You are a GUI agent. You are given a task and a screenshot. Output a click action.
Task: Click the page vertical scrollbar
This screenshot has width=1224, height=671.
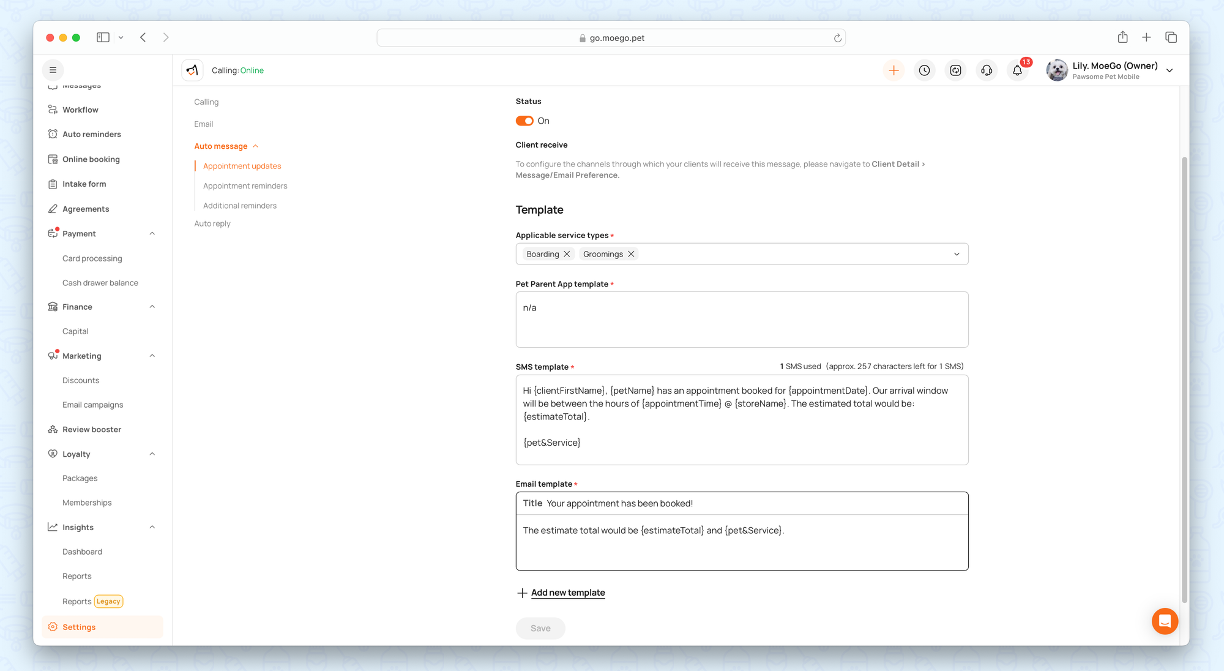(x=1184, y=380)
